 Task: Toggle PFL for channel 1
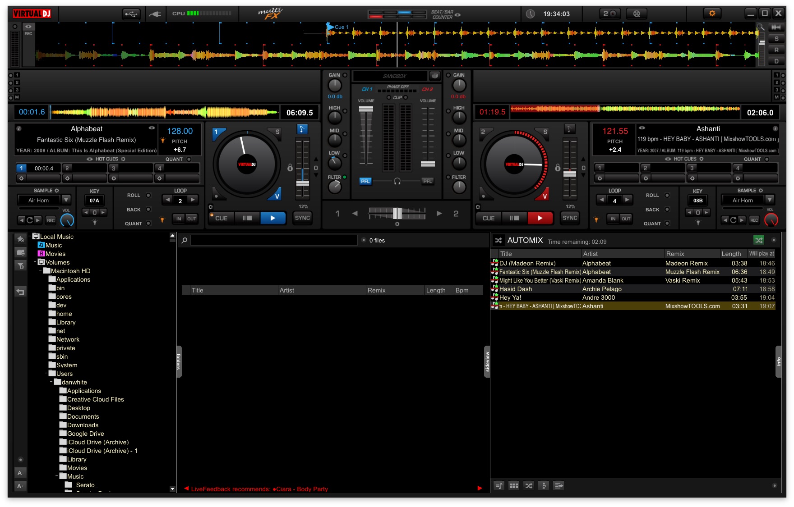point(365,181)
